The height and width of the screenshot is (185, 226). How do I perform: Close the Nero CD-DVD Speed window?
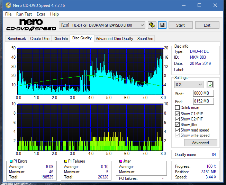pyautogui.click(x=215, y=5)
